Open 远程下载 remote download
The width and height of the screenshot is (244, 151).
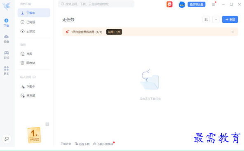pos(82,144)
